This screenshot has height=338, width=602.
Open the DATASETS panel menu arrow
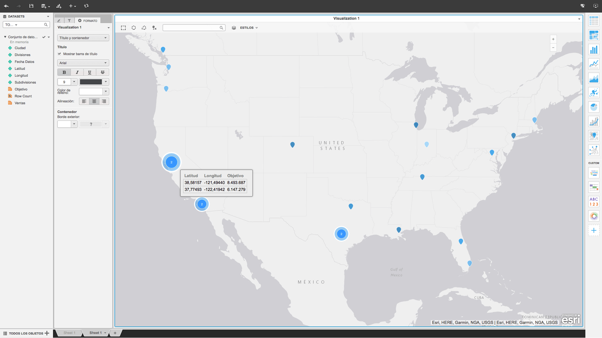(48, 17)
